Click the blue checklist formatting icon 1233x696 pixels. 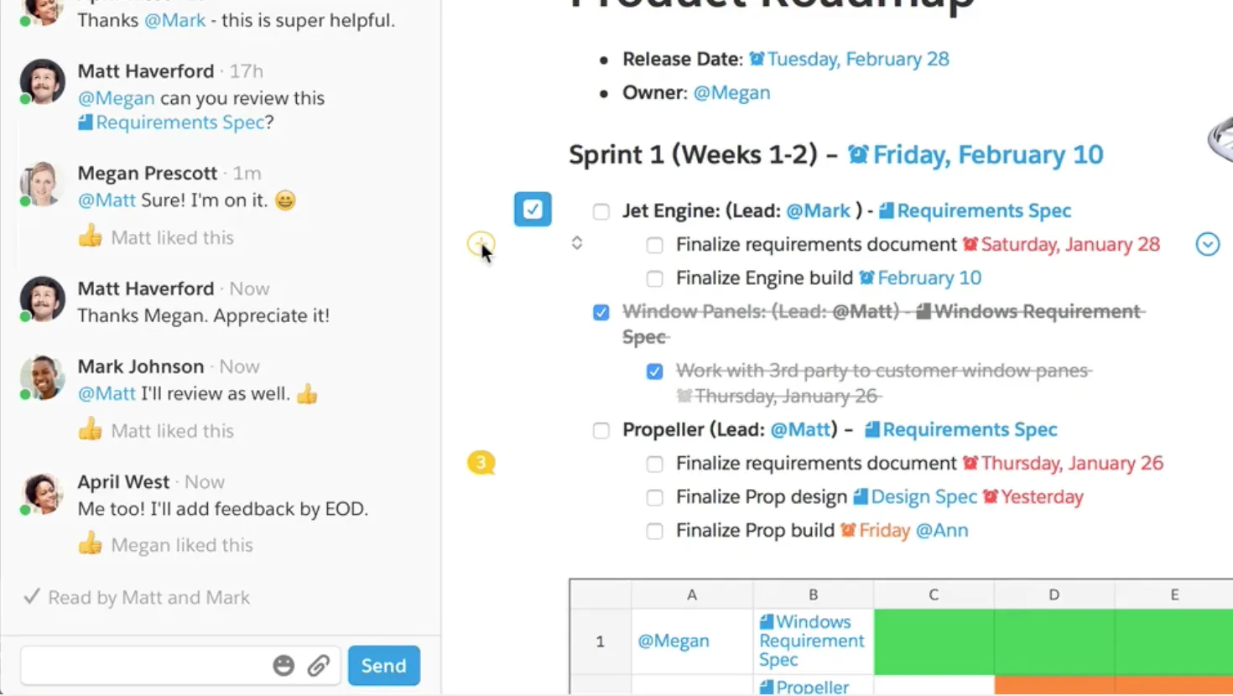(x=533, y=209)
